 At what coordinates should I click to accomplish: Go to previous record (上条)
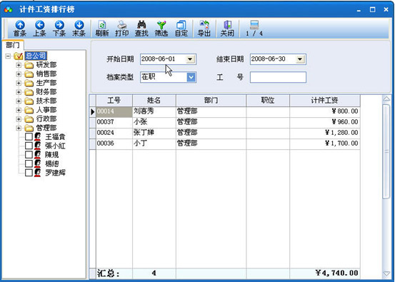tap(39, 29)
